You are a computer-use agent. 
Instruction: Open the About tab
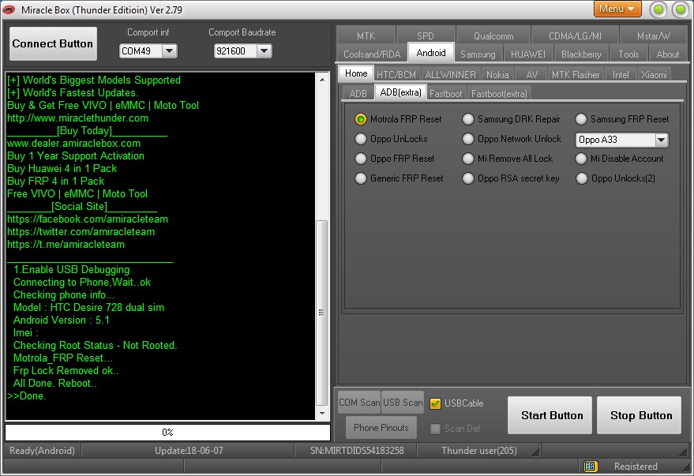[667, 54]
